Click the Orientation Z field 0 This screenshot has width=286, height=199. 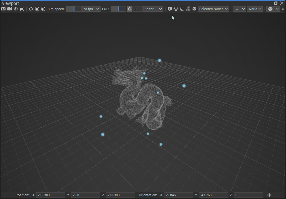coord(248,195)
